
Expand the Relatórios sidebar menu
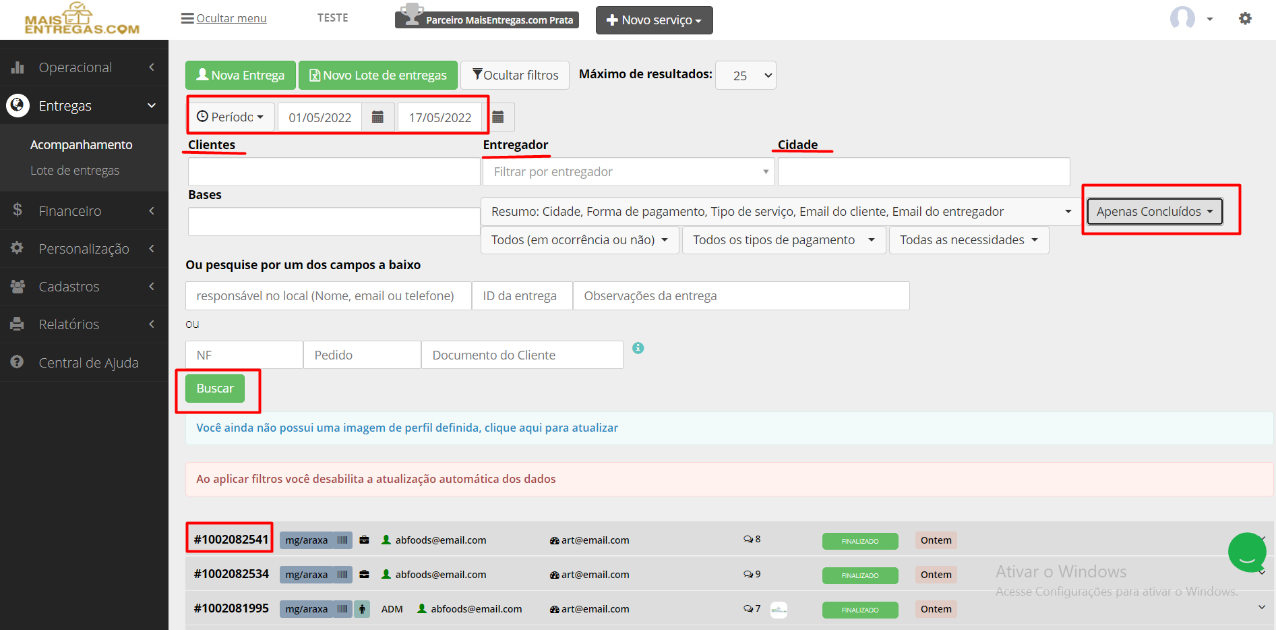(x=84, y=324)
